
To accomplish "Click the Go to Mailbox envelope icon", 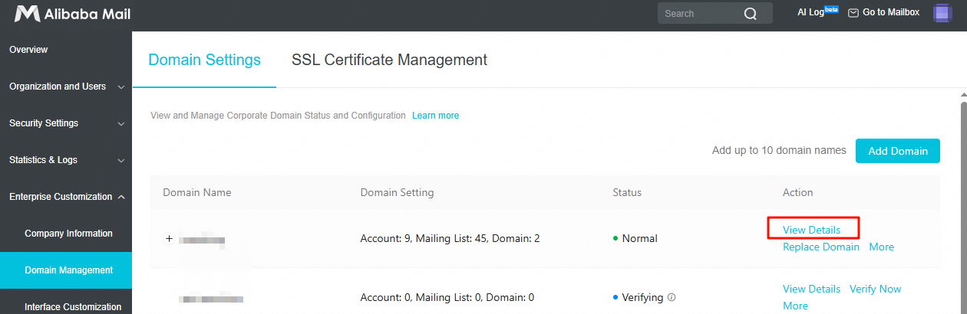I will coord(853,13).
